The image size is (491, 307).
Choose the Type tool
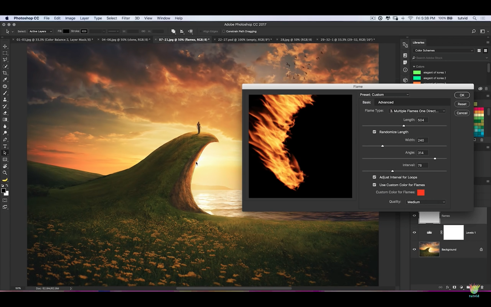[x=5, y=146]
